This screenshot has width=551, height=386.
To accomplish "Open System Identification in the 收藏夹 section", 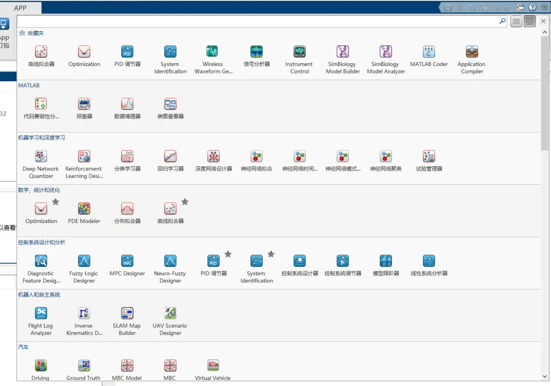I will point(171,60).
